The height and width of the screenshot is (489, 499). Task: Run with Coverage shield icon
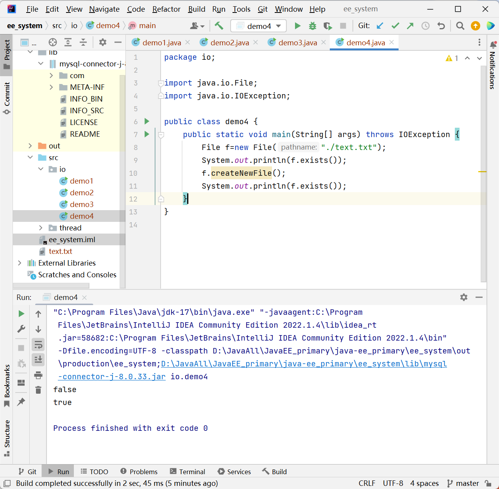328,26
